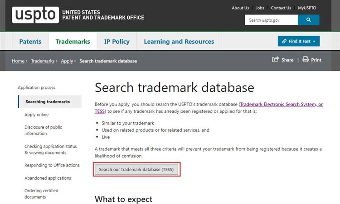Screen dimensions: 340x204
Task: Open the MyUSPTO link
Action: [307, 8]
